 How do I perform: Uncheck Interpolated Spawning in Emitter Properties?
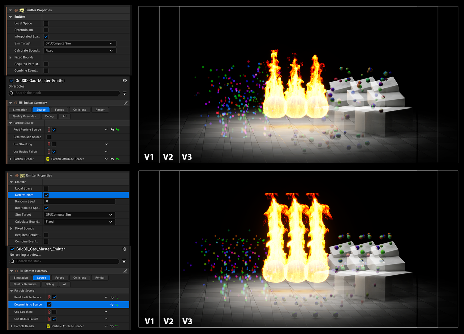pyautogui.click(x=46, y=36)
